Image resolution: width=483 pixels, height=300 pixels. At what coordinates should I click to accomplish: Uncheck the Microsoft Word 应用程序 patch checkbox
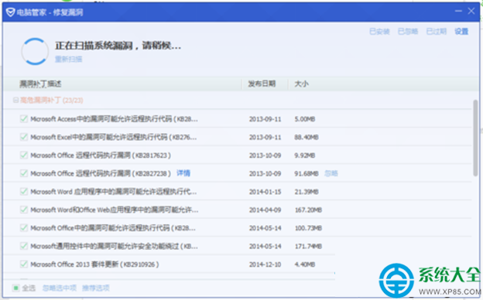point(24,192)
